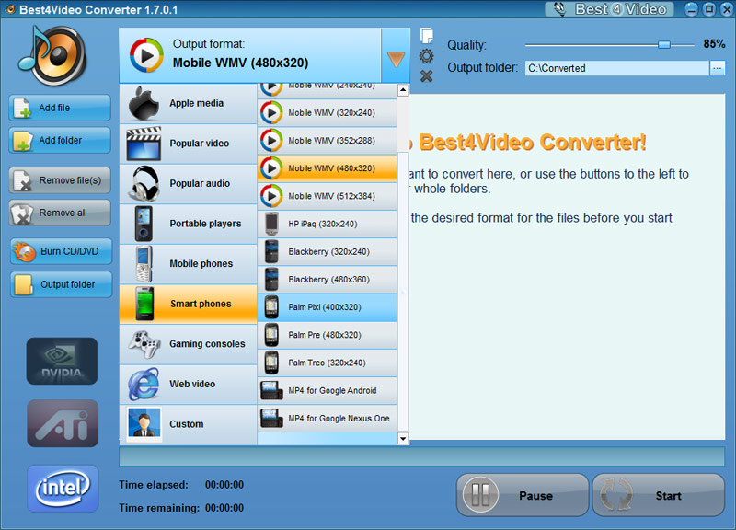The image size is (736, 530).
Task: Open the Popular audio category
Action: pos(189,183)
